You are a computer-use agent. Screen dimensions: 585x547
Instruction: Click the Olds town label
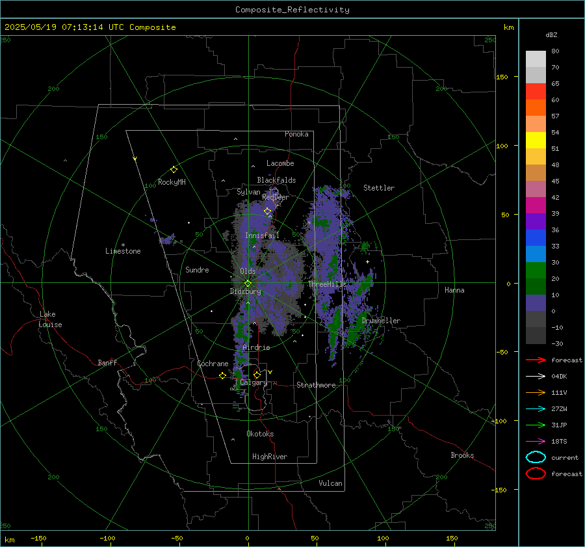pyautogui.click(x=248, y=271)
